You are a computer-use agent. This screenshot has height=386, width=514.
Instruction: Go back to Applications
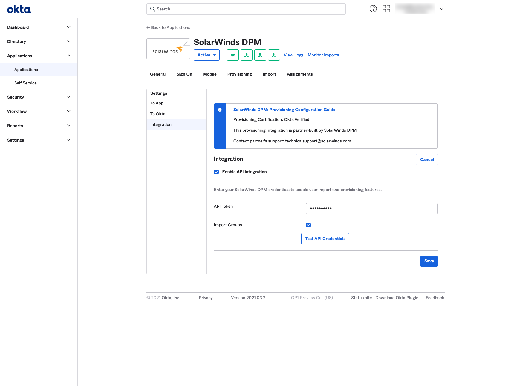168,27
